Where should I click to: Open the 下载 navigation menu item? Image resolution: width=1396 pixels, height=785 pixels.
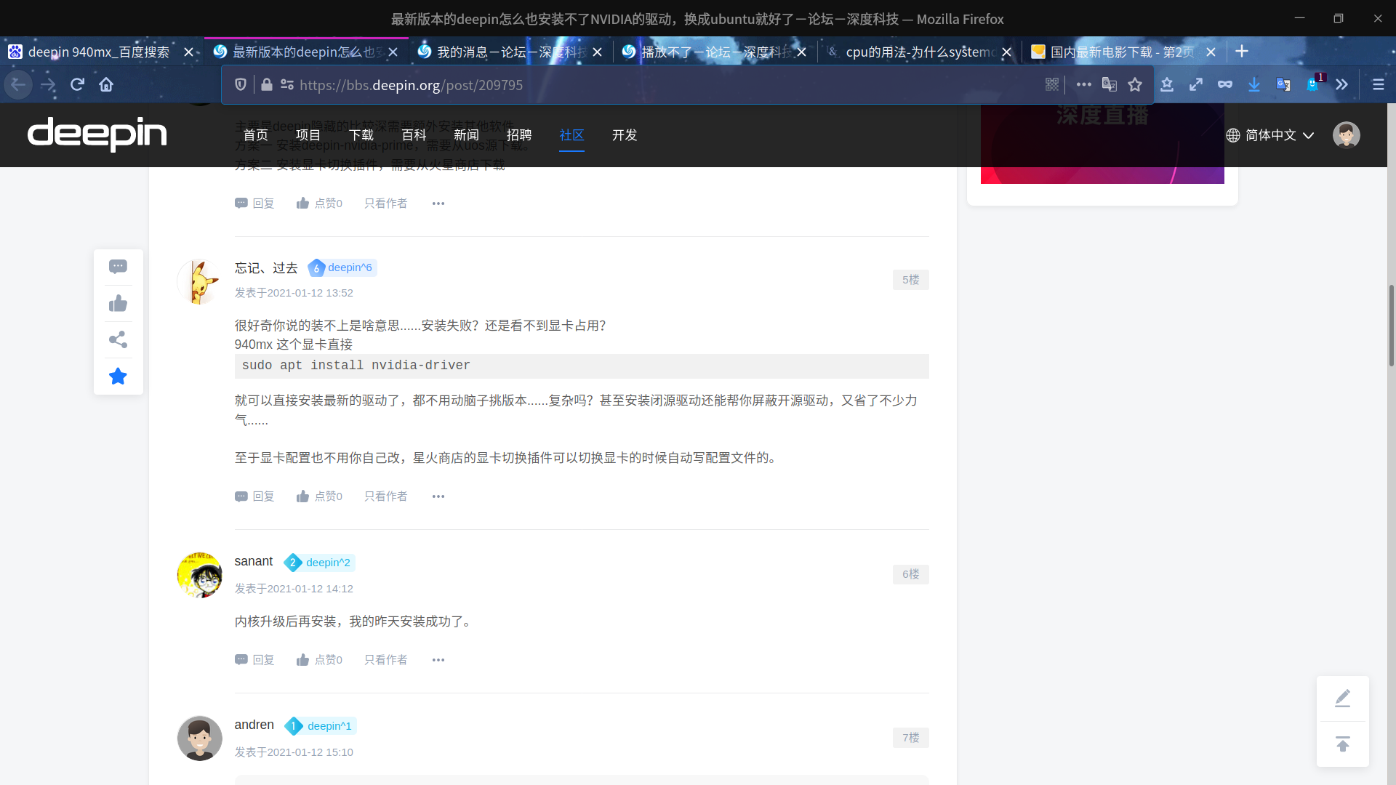[361, 135]
